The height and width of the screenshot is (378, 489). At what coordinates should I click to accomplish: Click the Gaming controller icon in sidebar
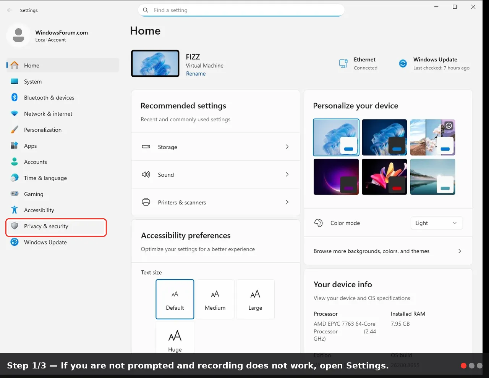pos(15,194)
